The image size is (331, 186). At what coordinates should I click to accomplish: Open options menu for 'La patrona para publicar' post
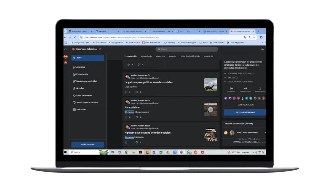click(x=217, y=75)
